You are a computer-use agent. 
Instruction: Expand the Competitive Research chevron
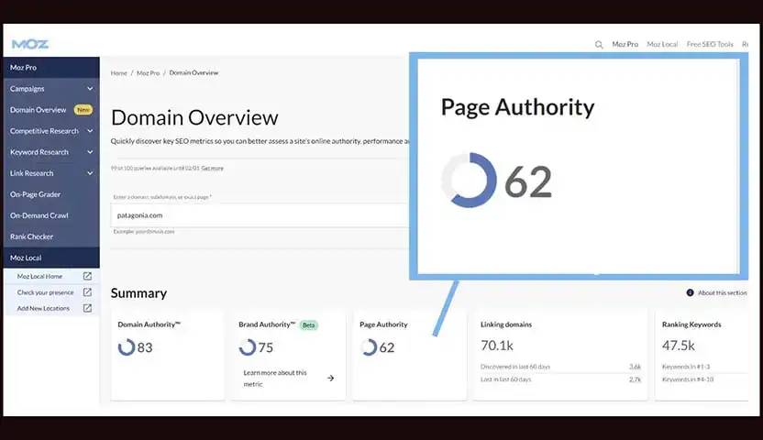[90, 131]
